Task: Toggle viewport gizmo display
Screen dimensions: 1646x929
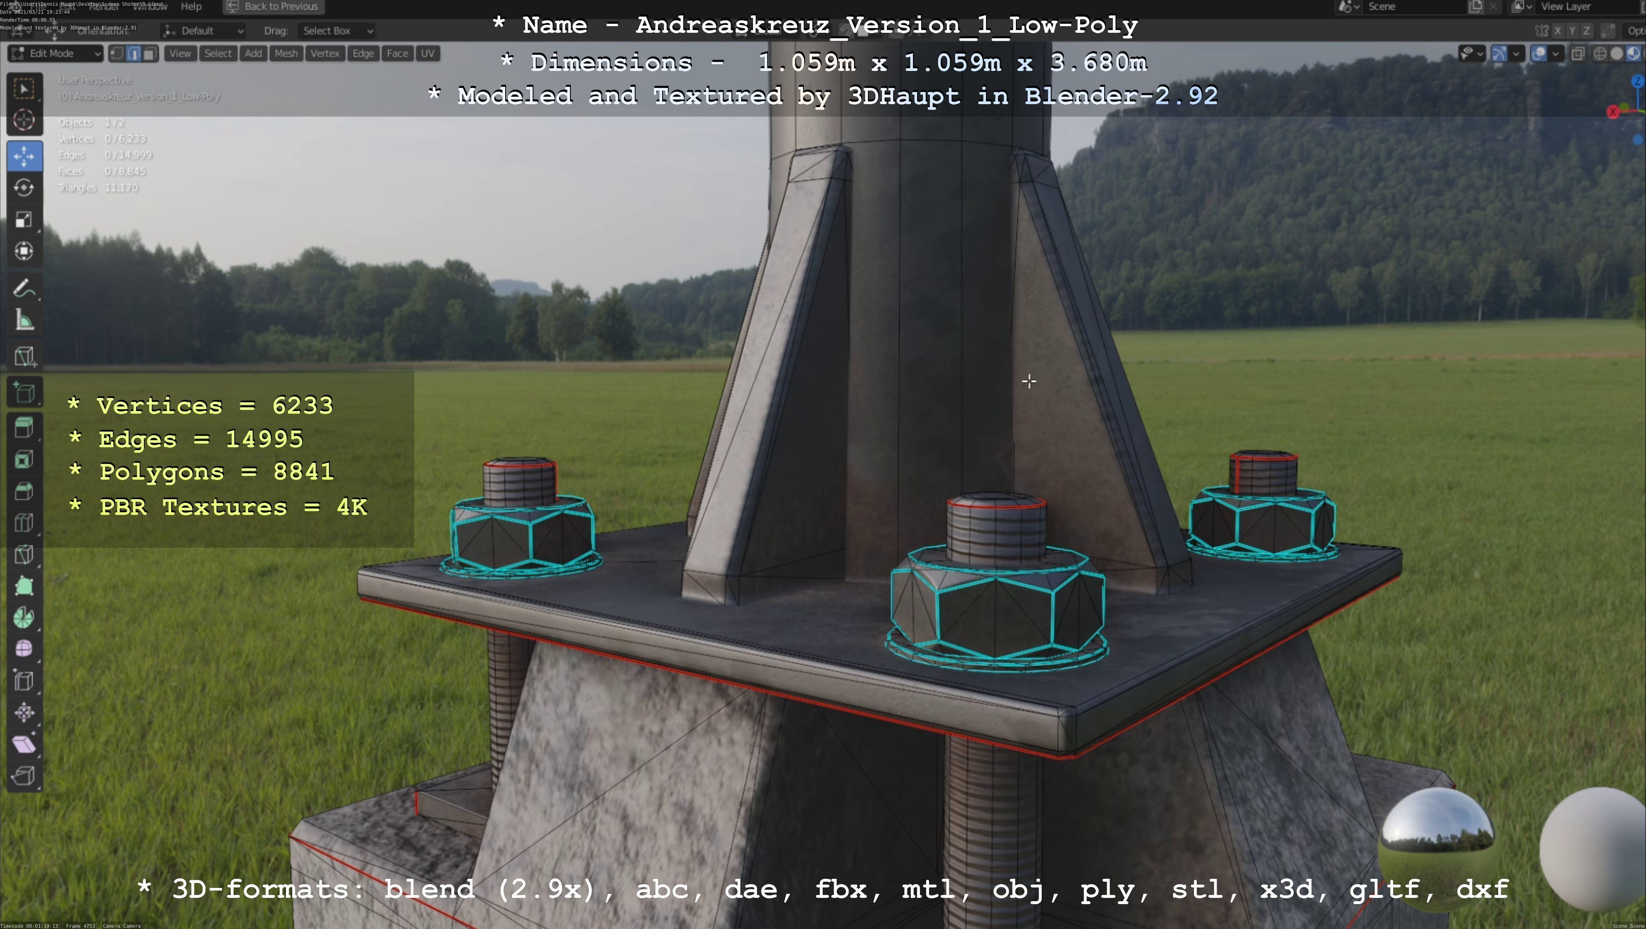Action: pyautogui.click(x=1499, y=54)
